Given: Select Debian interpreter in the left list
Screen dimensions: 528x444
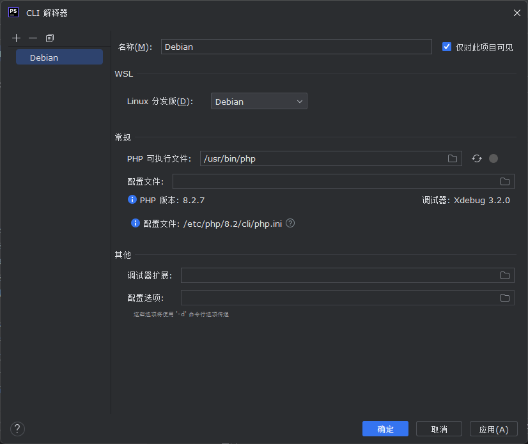Looking at the screenshot, I should 59,57.
